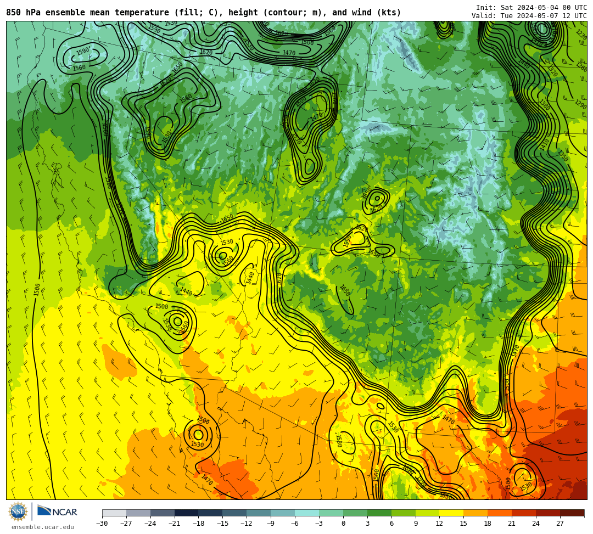Open the ensemble.ucar.edu text link

coord(43,527)
